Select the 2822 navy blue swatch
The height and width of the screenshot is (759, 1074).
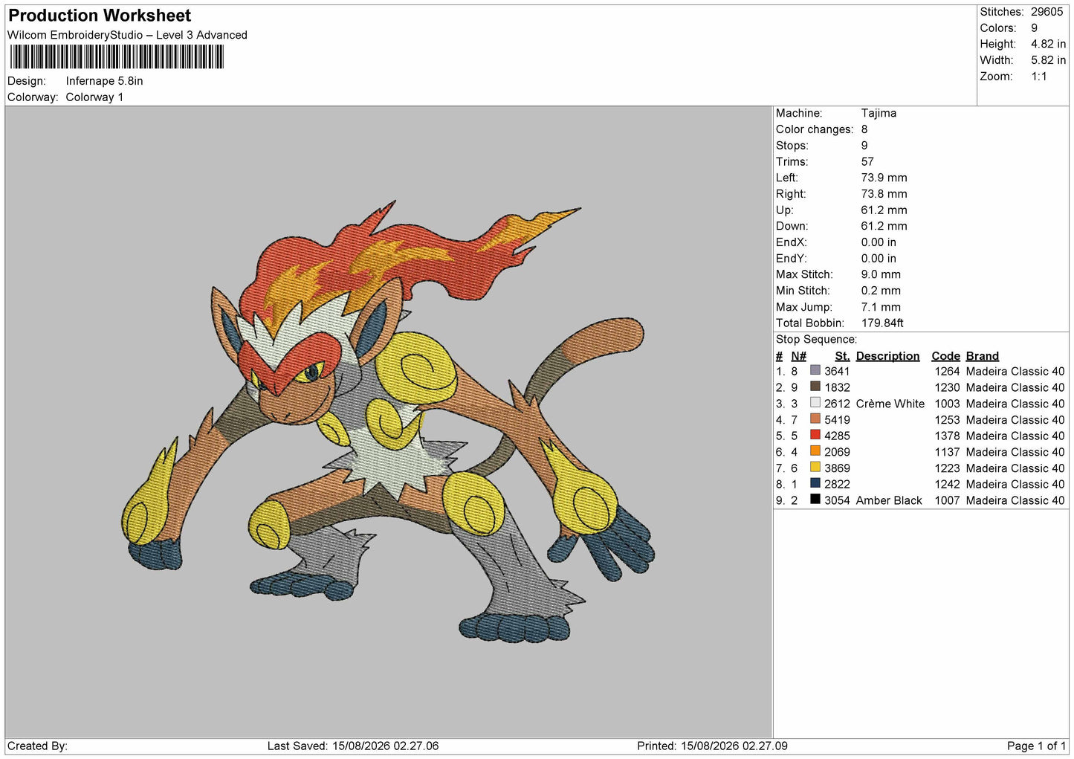815,483
